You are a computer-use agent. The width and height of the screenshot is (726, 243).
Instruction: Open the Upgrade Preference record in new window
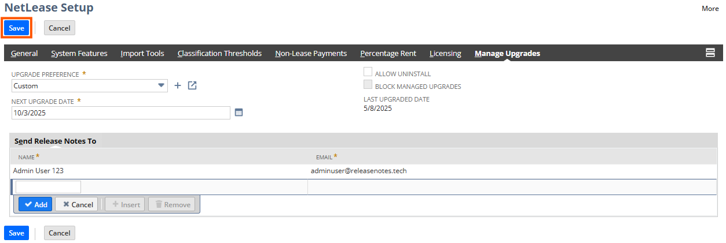193,85
